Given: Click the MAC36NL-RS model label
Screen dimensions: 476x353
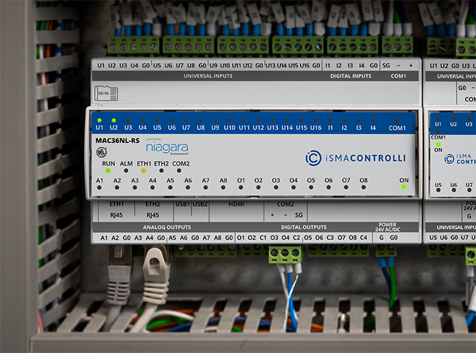Looking at the screenshot, I should click(118, 140).
